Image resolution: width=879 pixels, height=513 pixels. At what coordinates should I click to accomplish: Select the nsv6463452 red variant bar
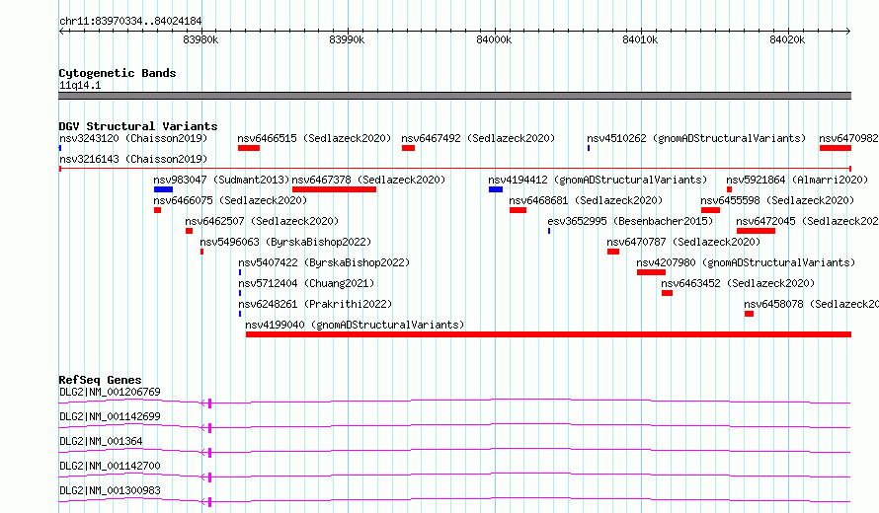(x=667, y=293)
